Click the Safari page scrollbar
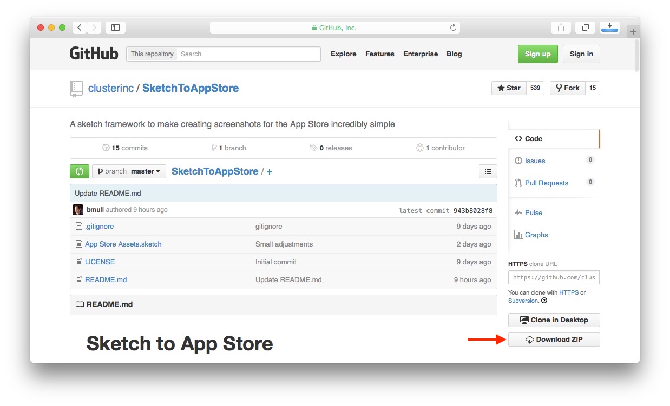 click(x=637, y=55)
